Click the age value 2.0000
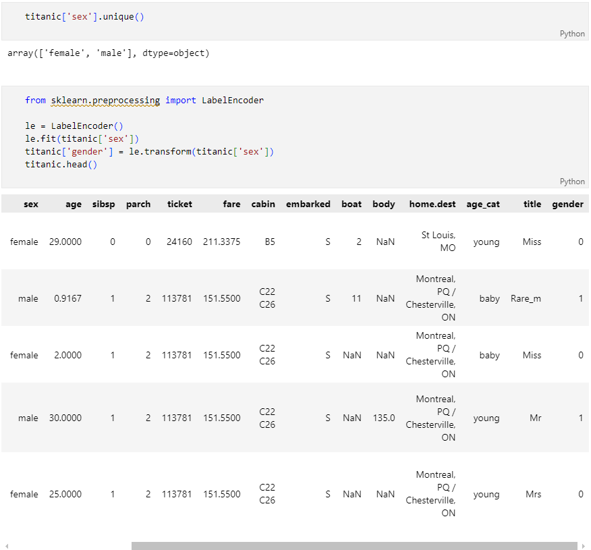Viewport: 591px width, 550px height. [x=68, y=355]
